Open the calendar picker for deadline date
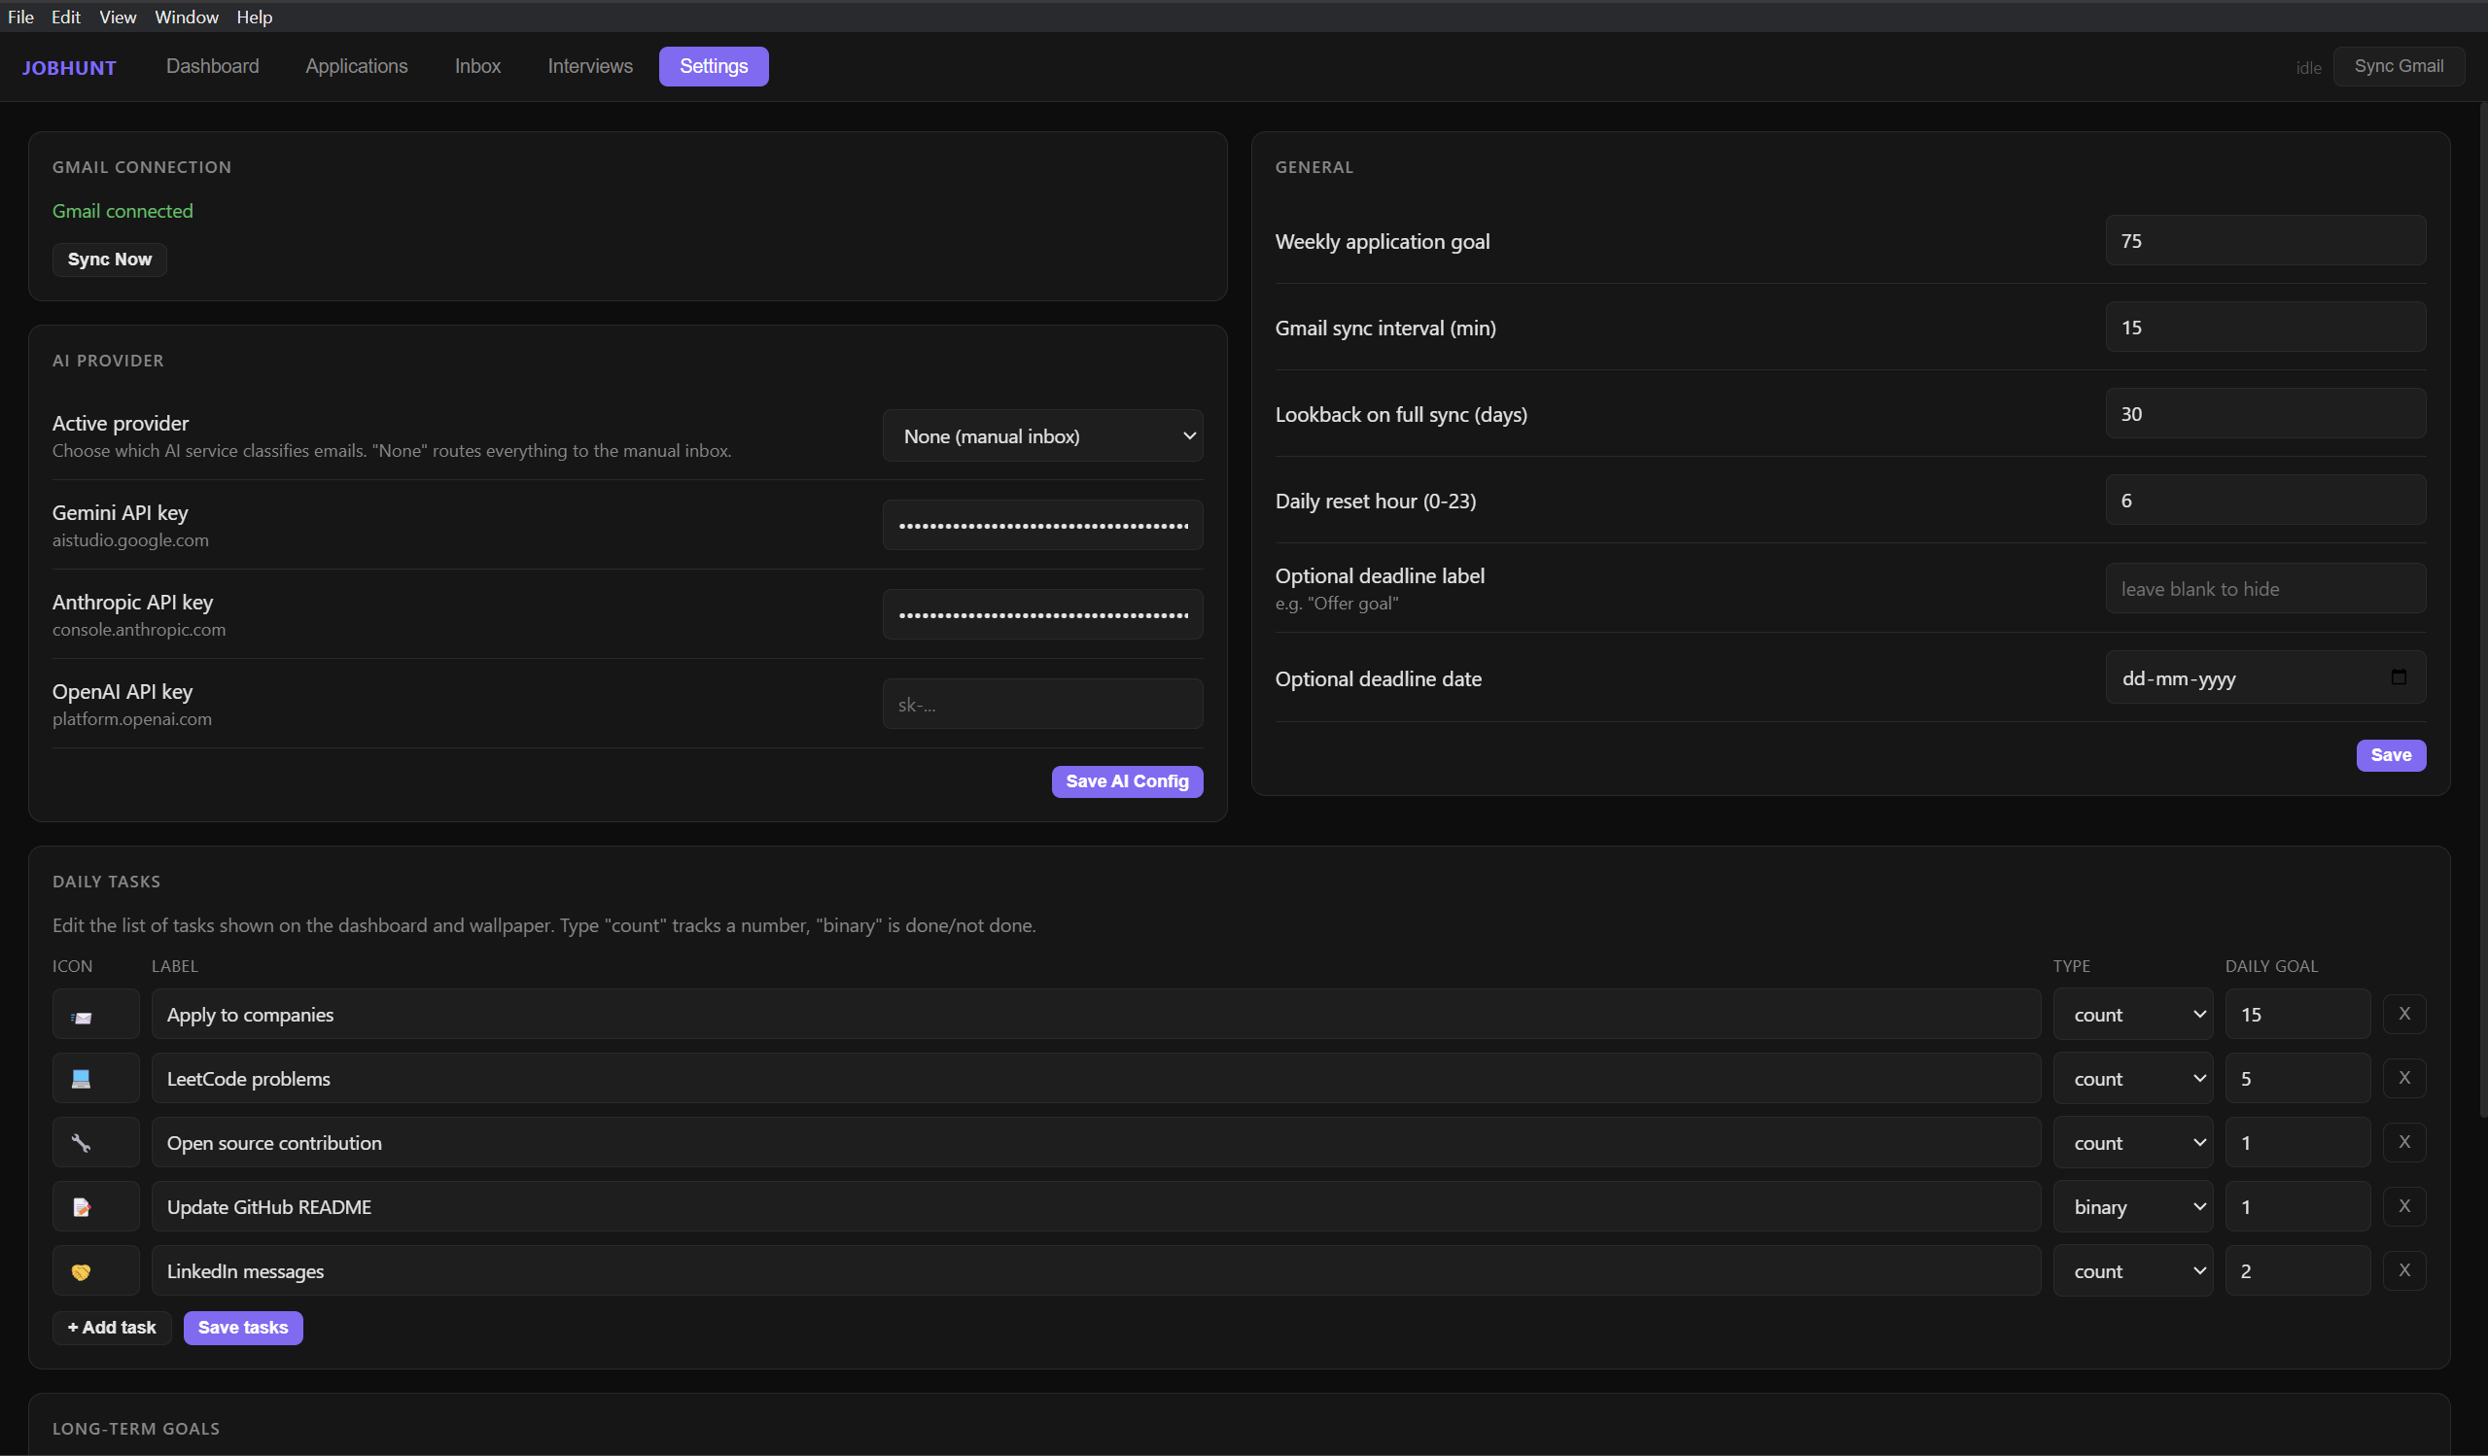The width and height of the screenshot is (2488, 1456). [x=2399, y=677]
